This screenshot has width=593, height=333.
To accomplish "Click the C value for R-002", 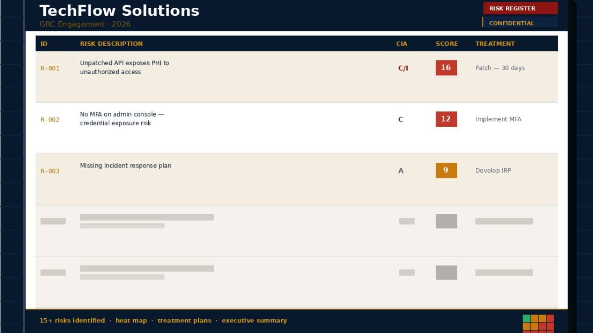I will (401, 120).
